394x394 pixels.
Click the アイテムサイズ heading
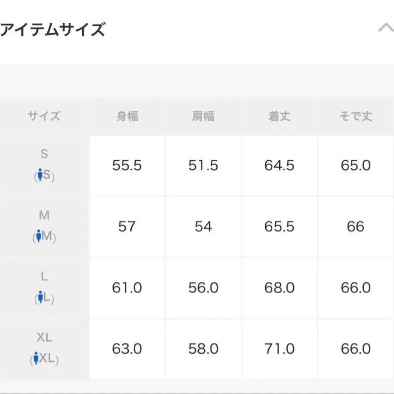(53, 29)
